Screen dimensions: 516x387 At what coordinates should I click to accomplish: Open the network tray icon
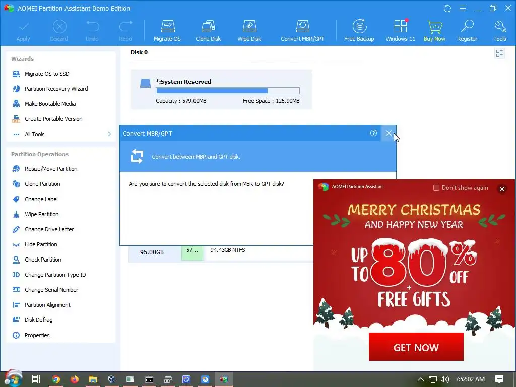click(433, 380)
